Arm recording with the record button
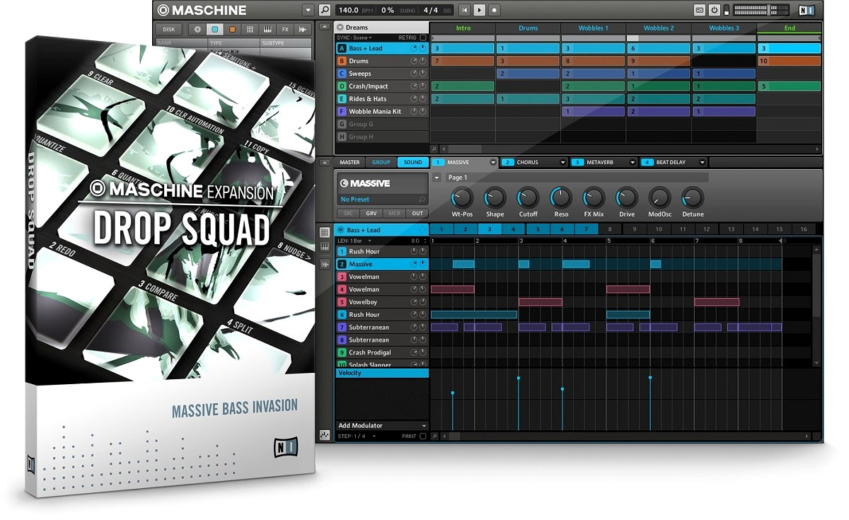The height and width of the screenshot is (520, 849). pyautogui.click(x=495, y=10)
